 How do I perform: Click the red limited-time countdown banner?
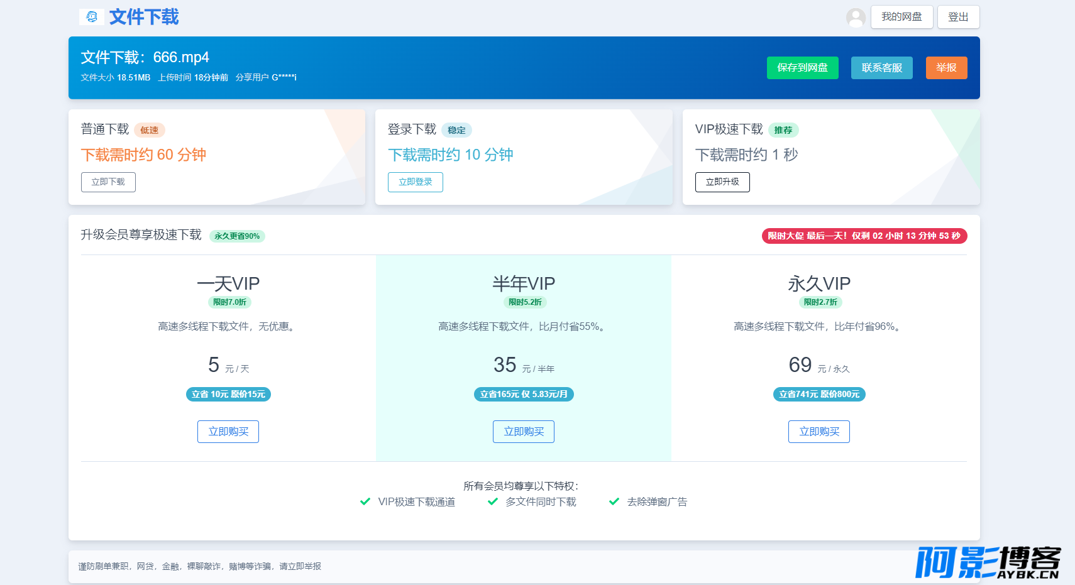[864, 236]
